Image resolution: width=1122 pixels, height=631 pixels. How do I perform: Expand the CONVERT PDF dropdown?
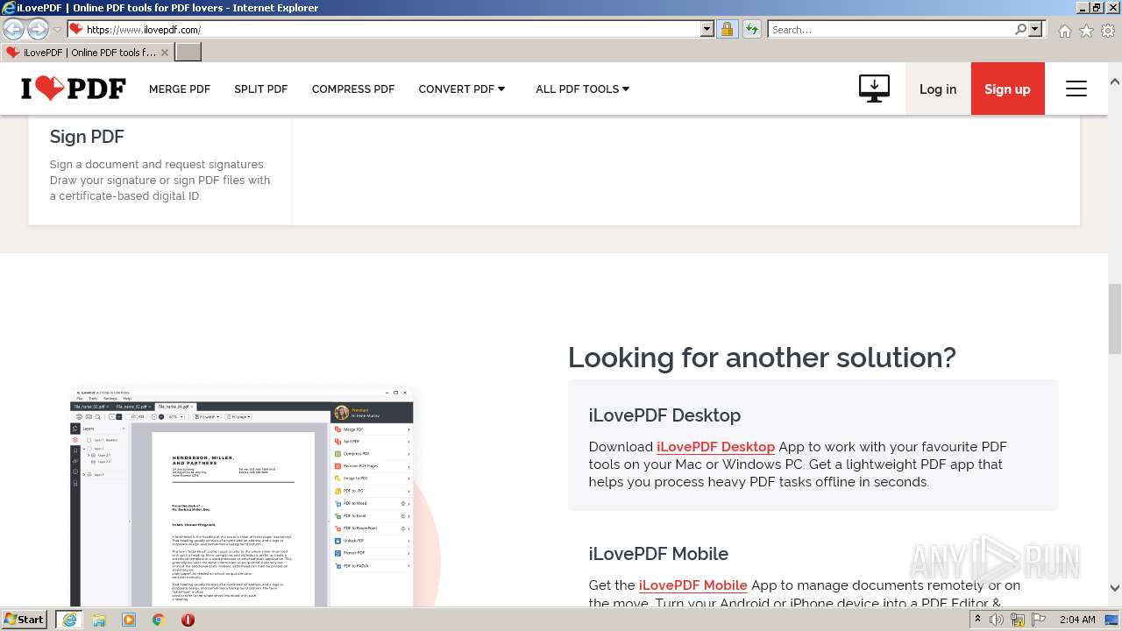(462, 89)
